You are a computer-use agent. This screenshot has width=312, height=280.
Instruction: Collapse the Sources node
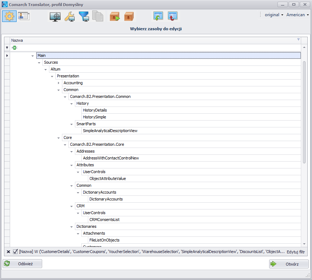39,63
